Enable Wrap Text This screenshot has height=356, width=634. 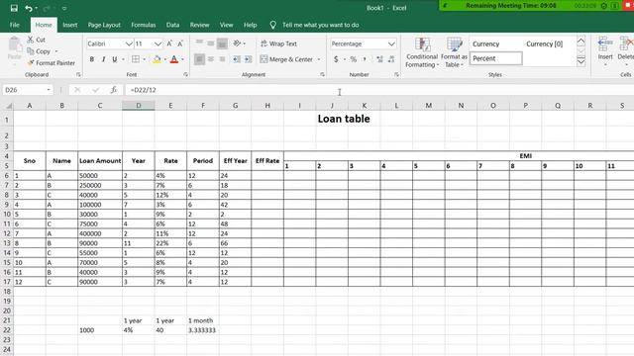pos(278,44)
